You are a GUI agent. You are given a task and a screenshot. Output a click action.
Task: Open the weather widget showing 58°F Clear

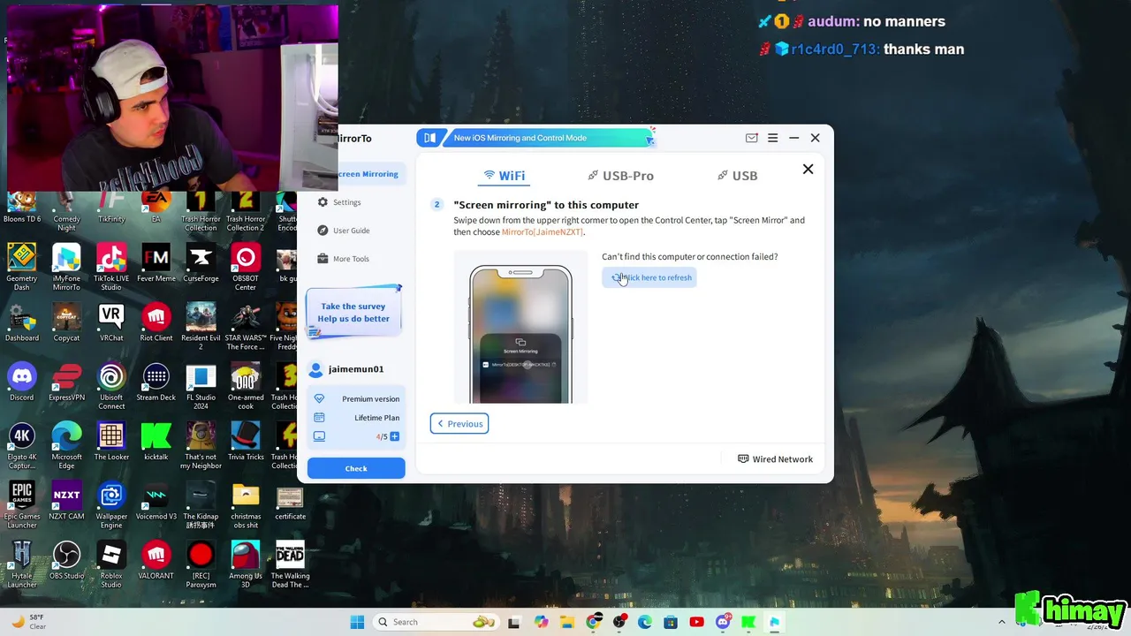pyautogui.click(x=28, y=622)
